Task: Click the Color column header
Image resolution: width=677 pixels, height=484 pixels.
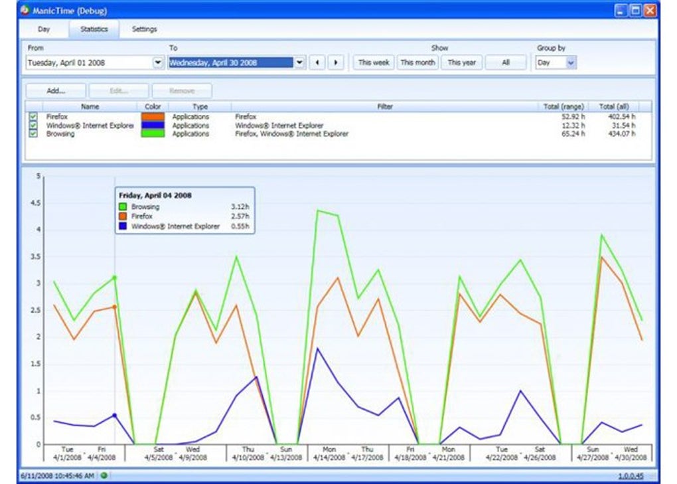Action: click(153, 107)
